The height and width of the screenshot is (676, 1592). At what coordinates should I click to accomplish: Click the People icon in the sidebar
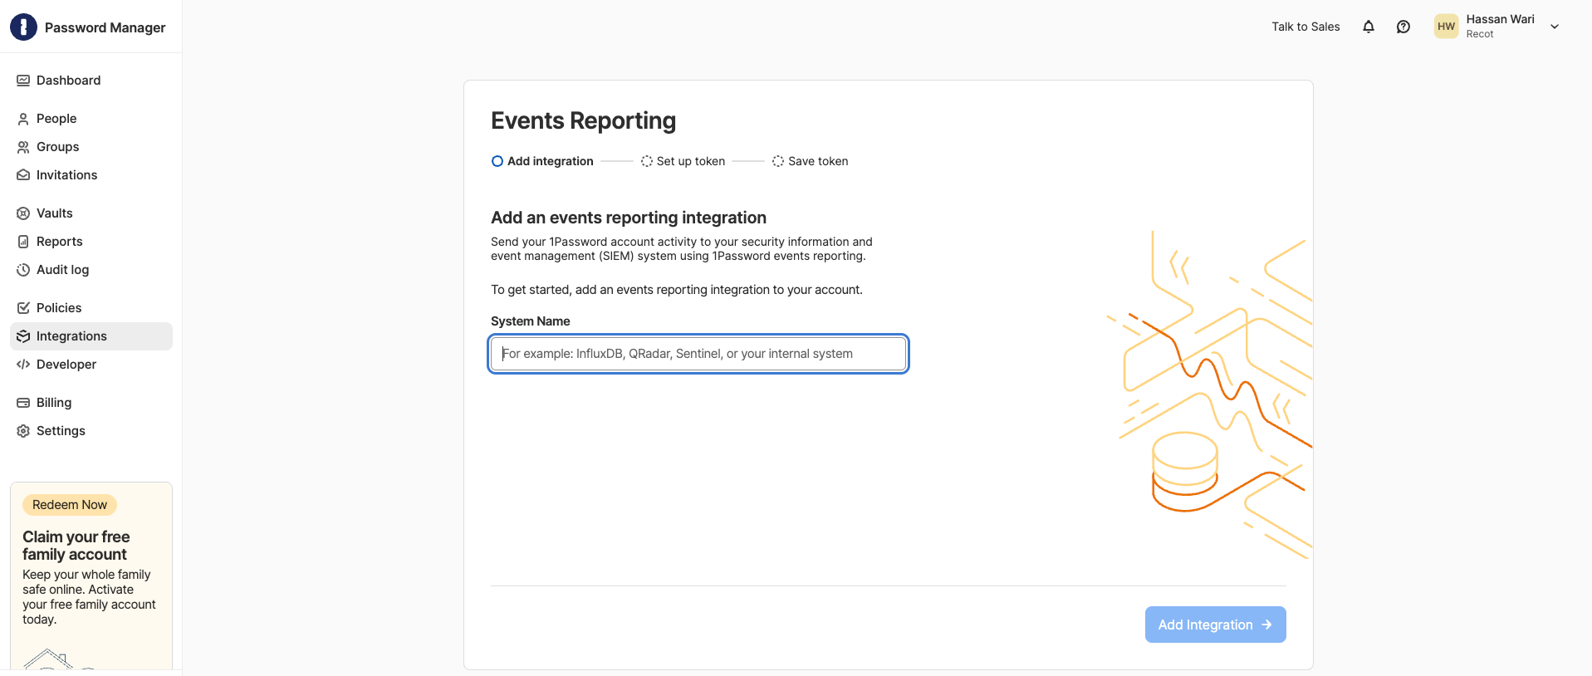coord(23,119)
